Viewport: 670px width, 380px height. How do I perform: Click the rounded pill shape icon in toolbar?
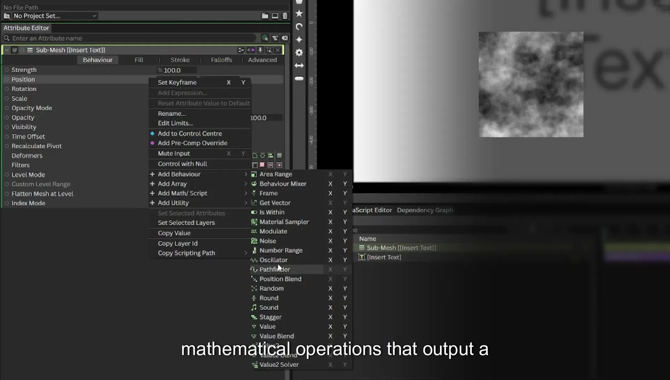tap(299, 79)
